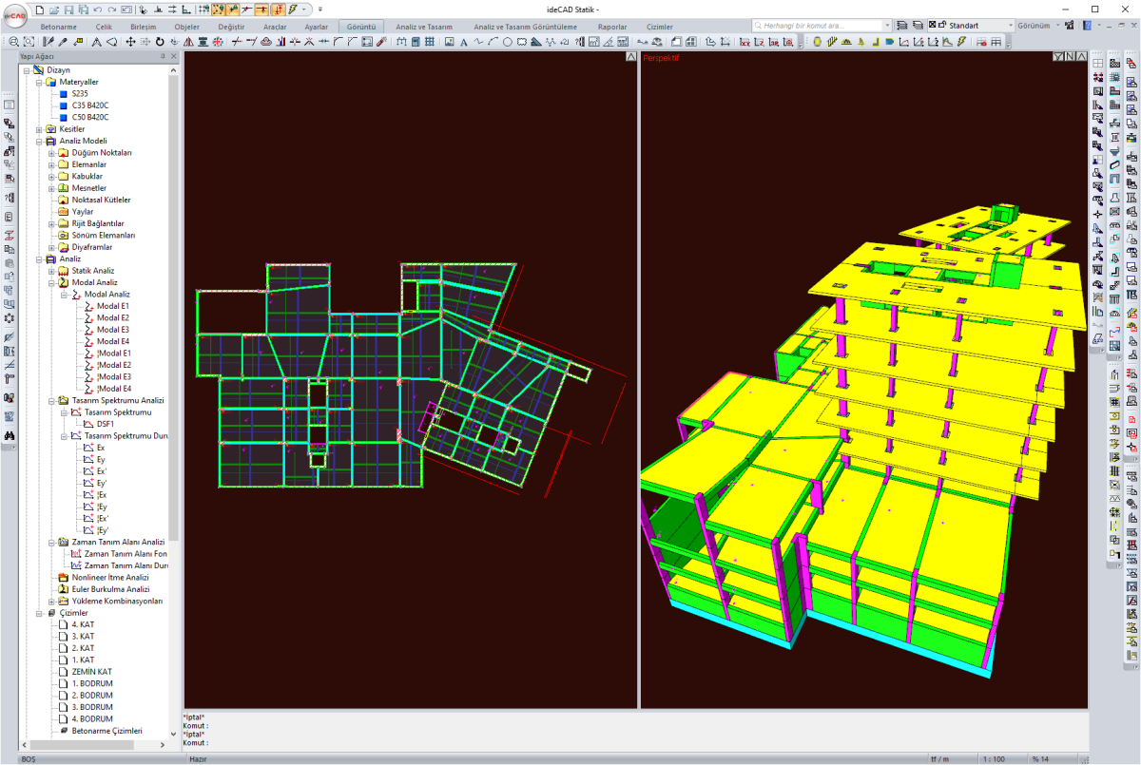
Task: Open the ZEMİN KAT drawing
Action: click(91, 671)
